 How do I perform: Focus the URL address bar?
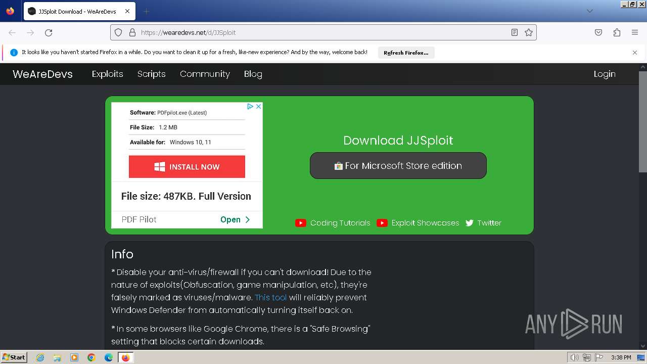(x=323, y=32)
